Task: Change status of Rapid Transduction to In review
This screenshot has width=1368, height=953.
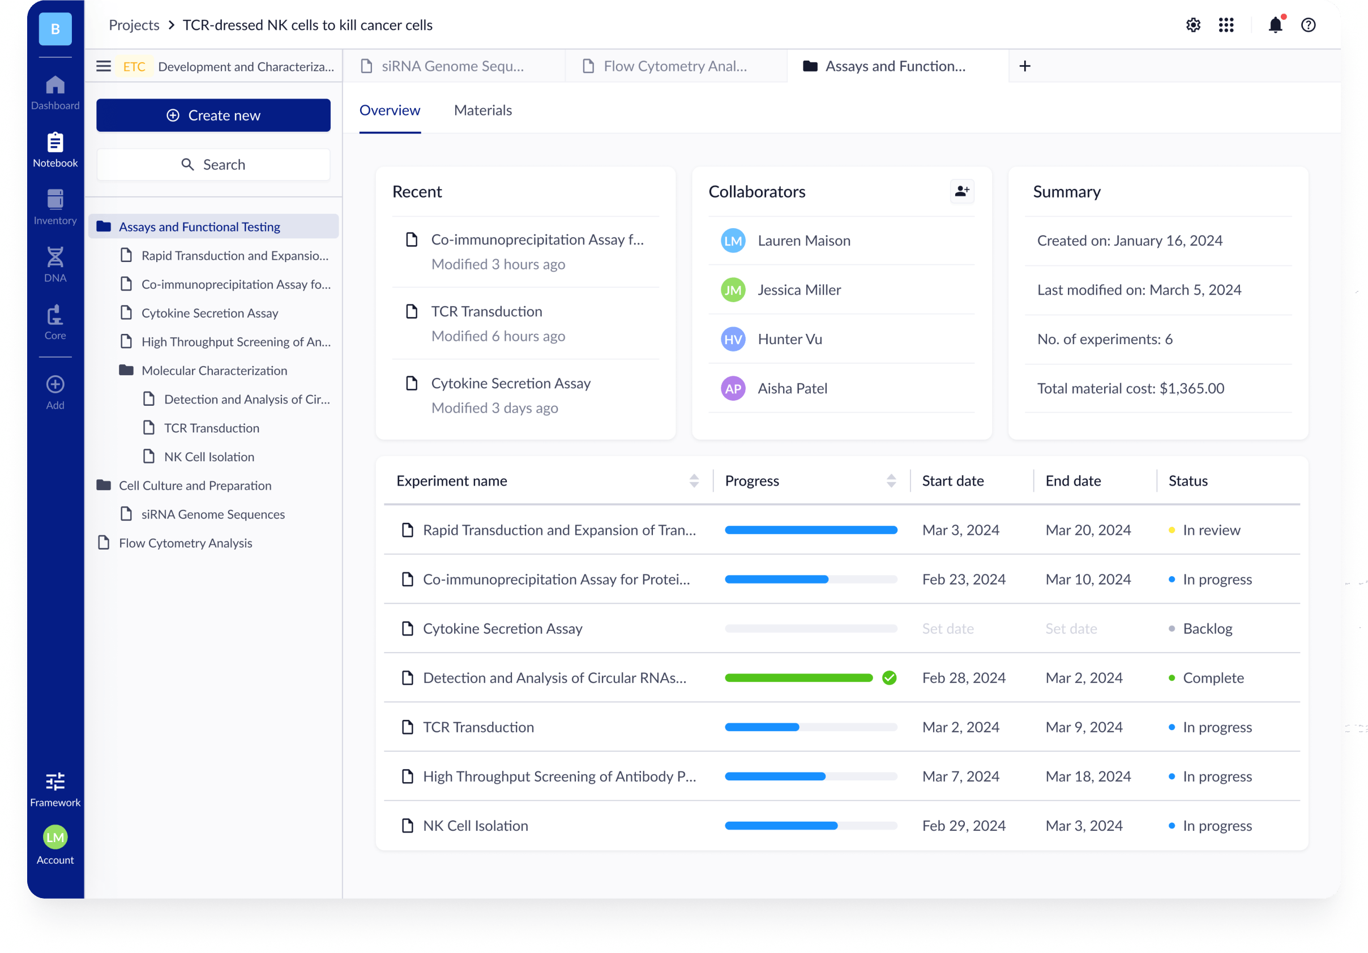Action: point(1204,530)
